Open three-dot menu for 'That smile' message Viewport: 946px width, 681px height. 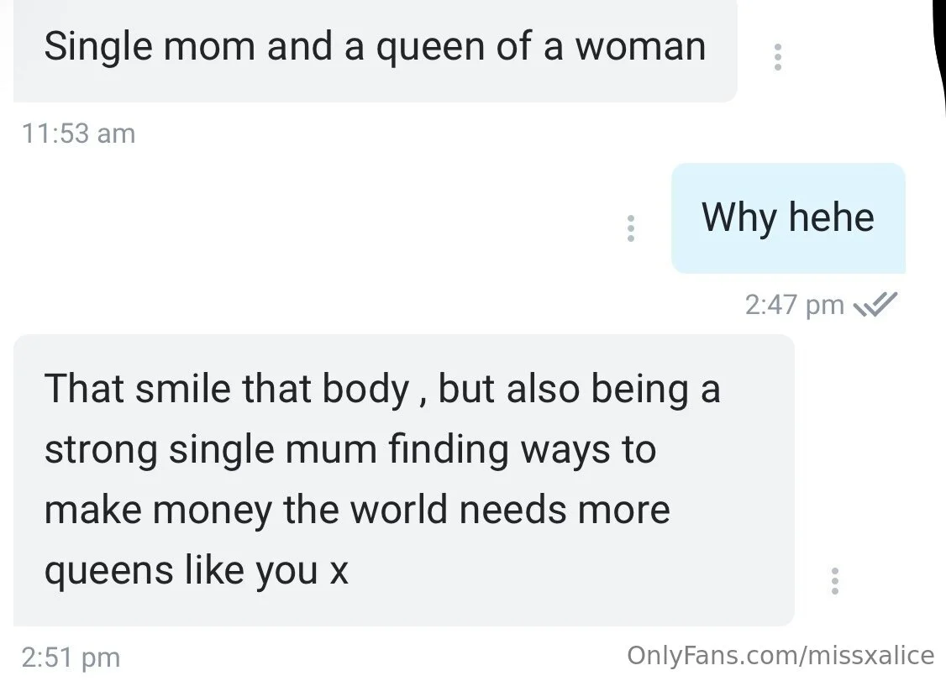(x=833, y=581)
